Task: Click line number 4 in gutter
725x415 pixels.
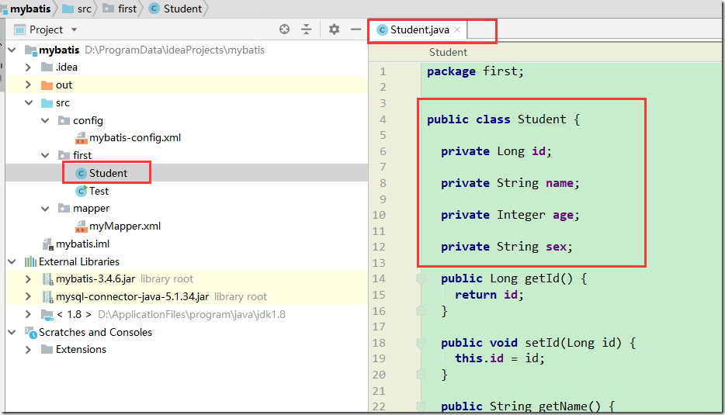Action: click(383, 119)
